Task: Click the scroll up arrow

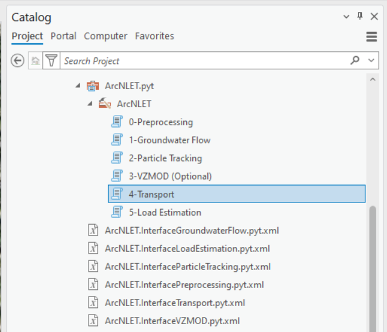Action: click(x=373, y=79)
